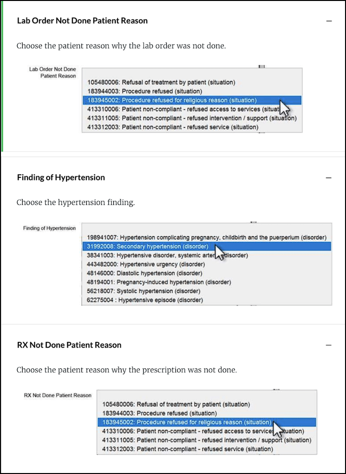Image resolution: width=346 pixels, height=474 pixels.
Task: Choose 62275004 Hypertensive episode option
Action: [145, 300]
